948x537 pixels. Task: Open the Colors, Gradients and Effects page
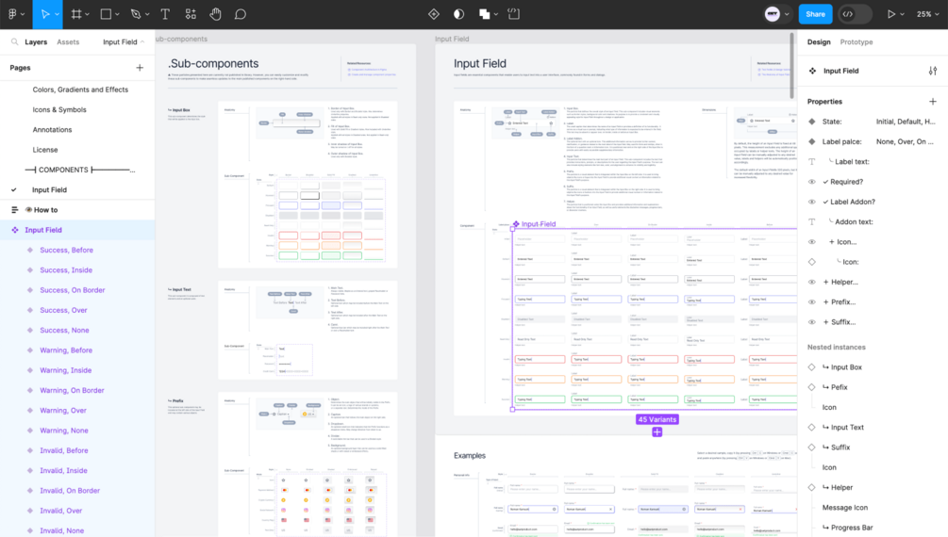coord(80,89)
